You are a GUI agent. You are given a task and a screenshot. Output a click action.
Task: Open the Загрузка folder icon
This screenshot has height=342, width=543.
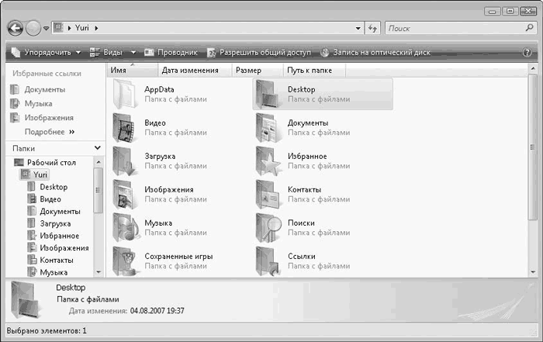pyautogui.click(x=124, y=161)
